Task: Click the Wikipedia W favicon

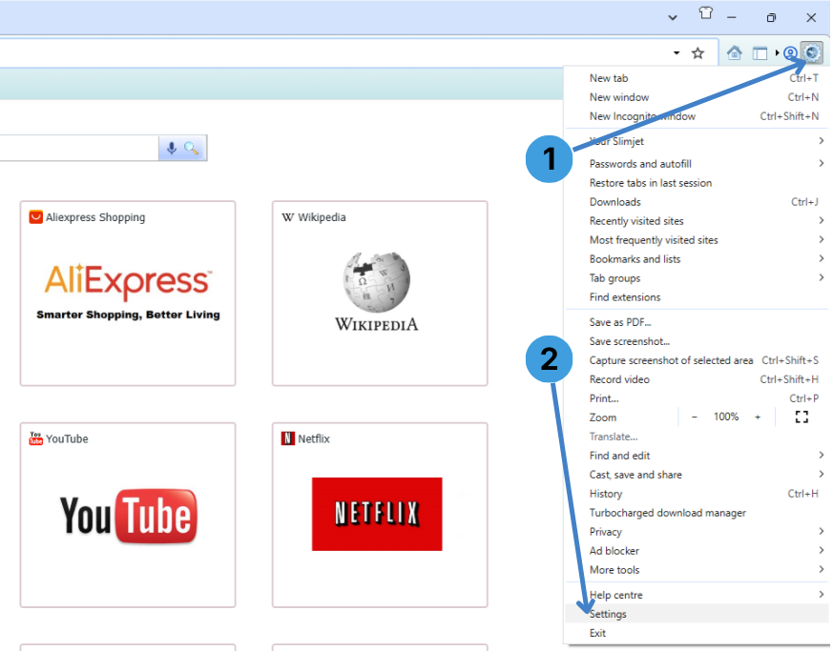Action: [287, 217]
